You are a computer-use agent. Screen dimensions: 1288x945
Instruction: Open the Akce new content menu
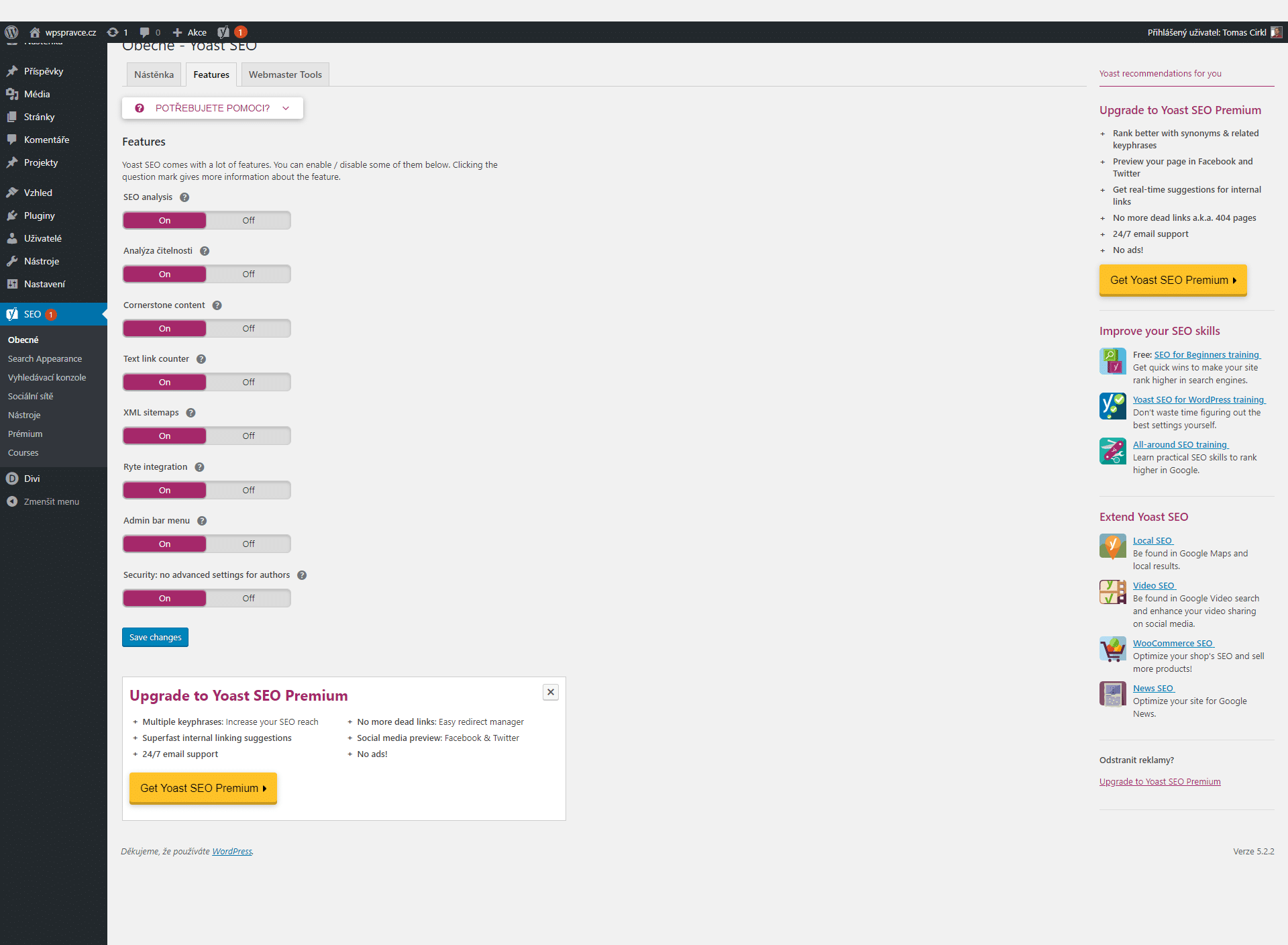point(190,32)
